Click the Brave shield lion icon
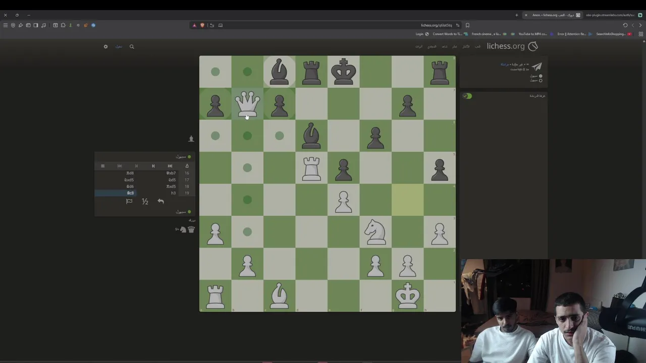 (202, 25)
